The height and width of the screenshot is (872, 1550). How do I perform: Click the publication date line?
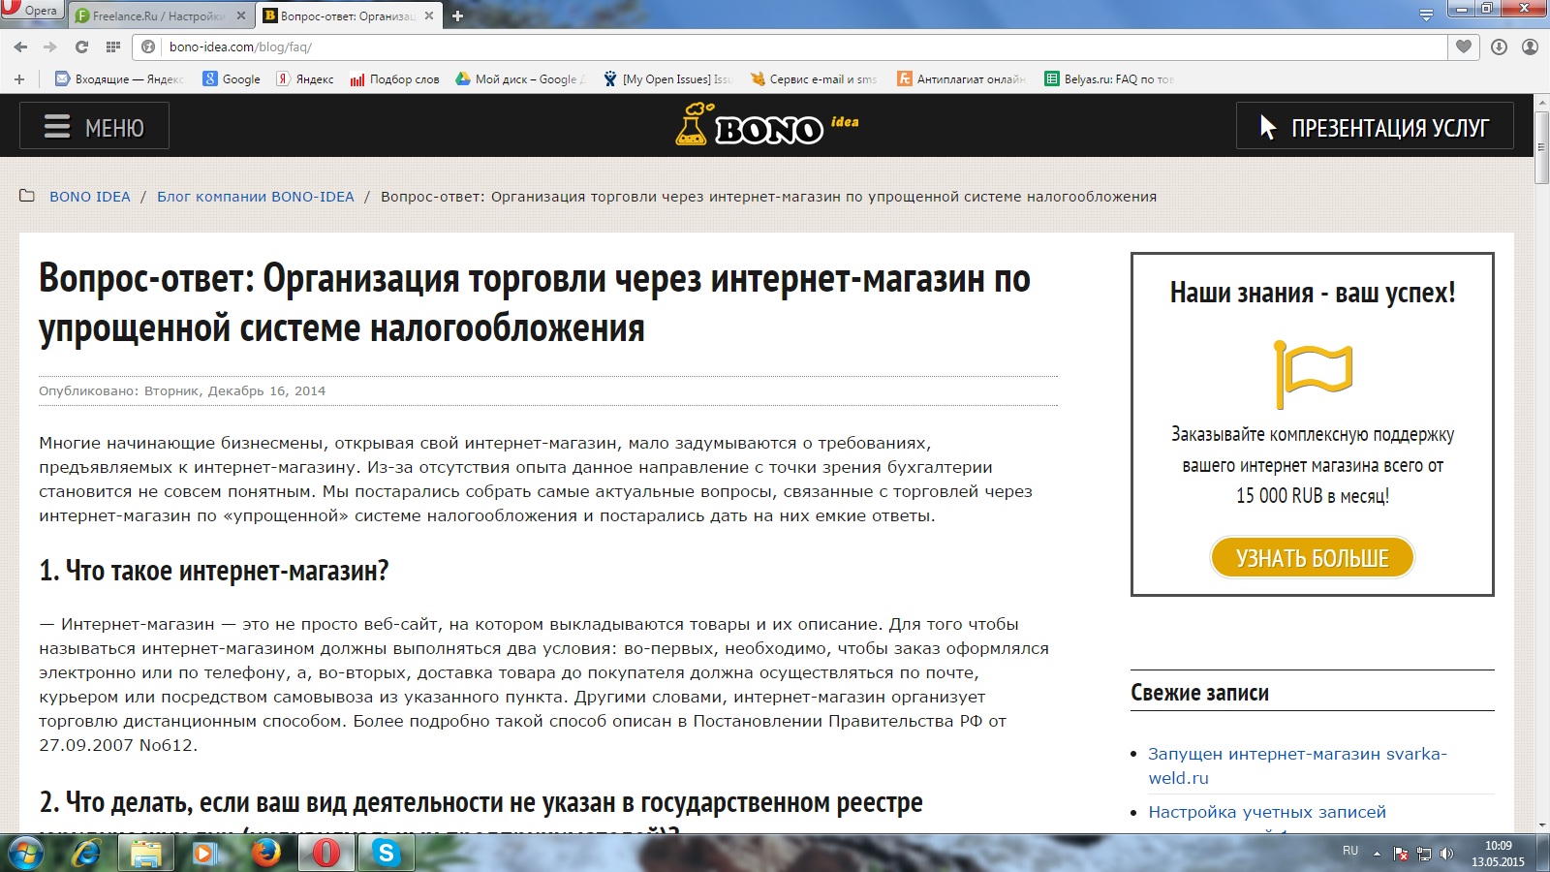pos(182,391)
